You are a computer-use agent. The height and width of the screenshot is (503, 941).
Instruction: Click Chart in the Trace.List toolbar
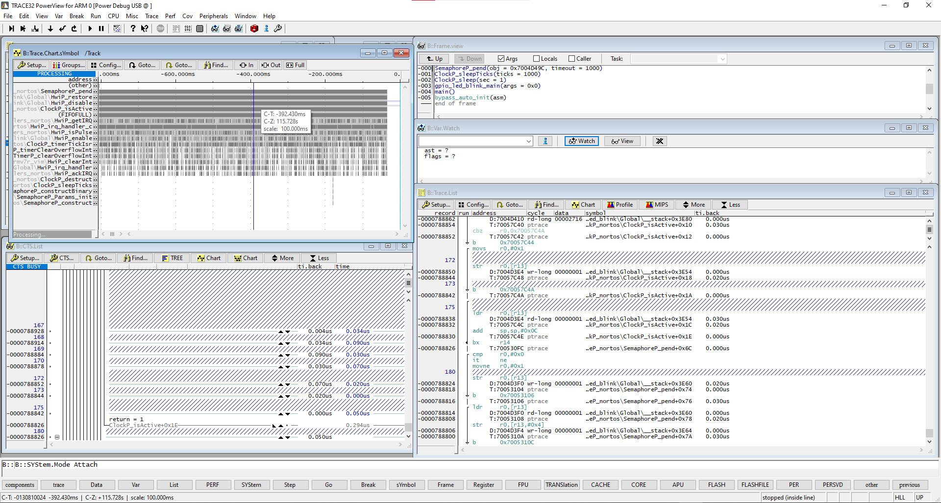pyautogui.click(x=583, y=205)
